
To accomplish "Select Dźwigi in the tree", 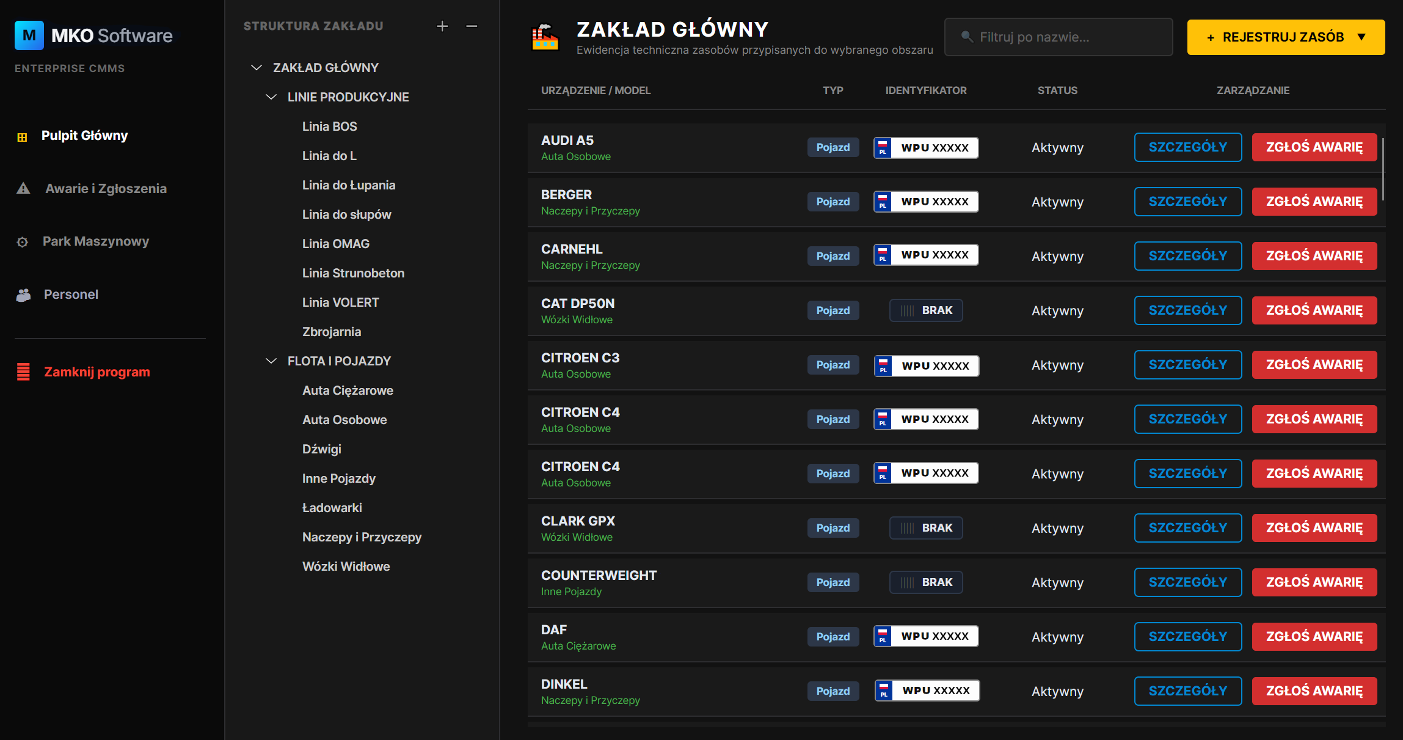I will pos(322,449).
